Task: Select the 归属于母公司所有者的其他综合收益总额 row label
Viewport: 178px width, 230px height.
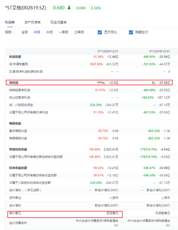Action: [x=36, y=157]
